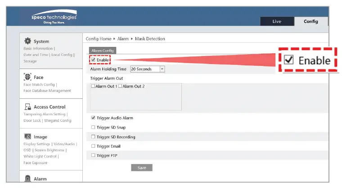Click the Alarm siren icon

pos(27,179)
